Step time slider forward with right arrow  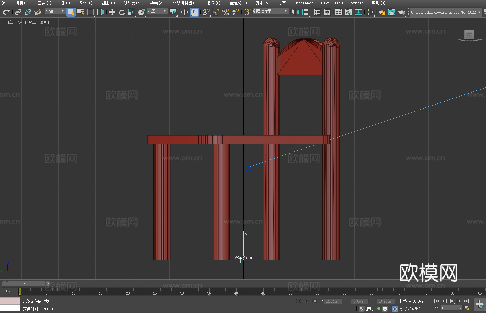point(48,284)
